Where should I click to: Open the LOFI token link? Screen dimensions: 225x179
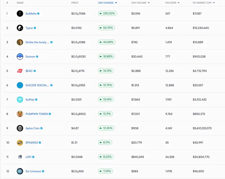28,157
